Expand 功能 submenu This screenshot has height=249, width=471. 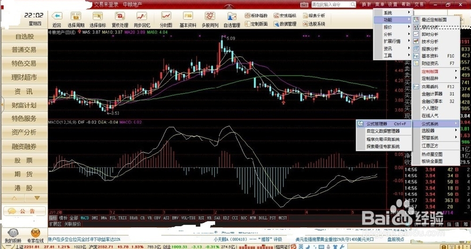click(393, 20)
